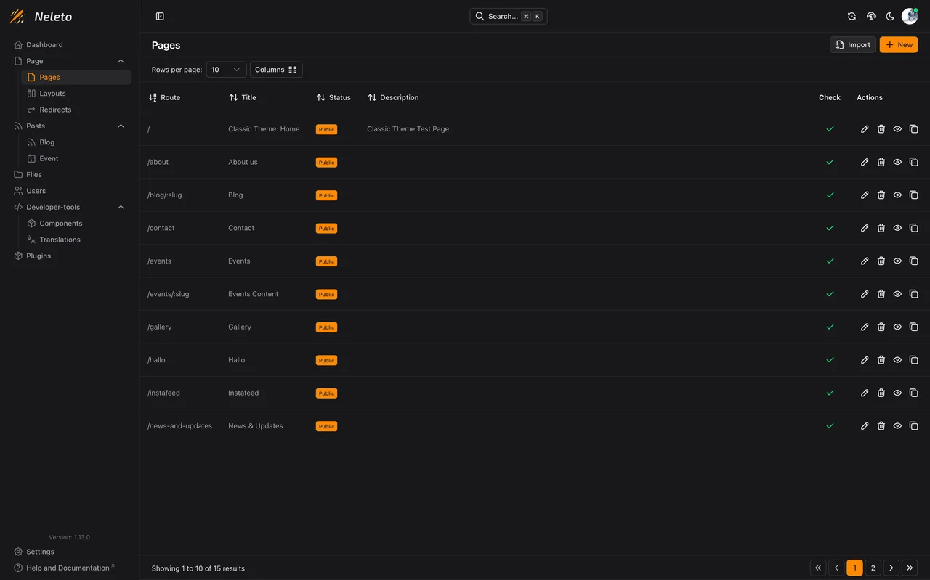Edit the /about page with pencil icon
Viewport: 930px width, 580px height.
pyautogui.click(x=865, y=162)
